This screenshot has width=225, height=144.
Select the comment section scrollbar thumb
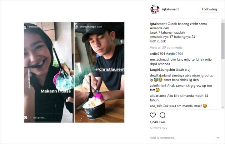[x=223, y=41]
